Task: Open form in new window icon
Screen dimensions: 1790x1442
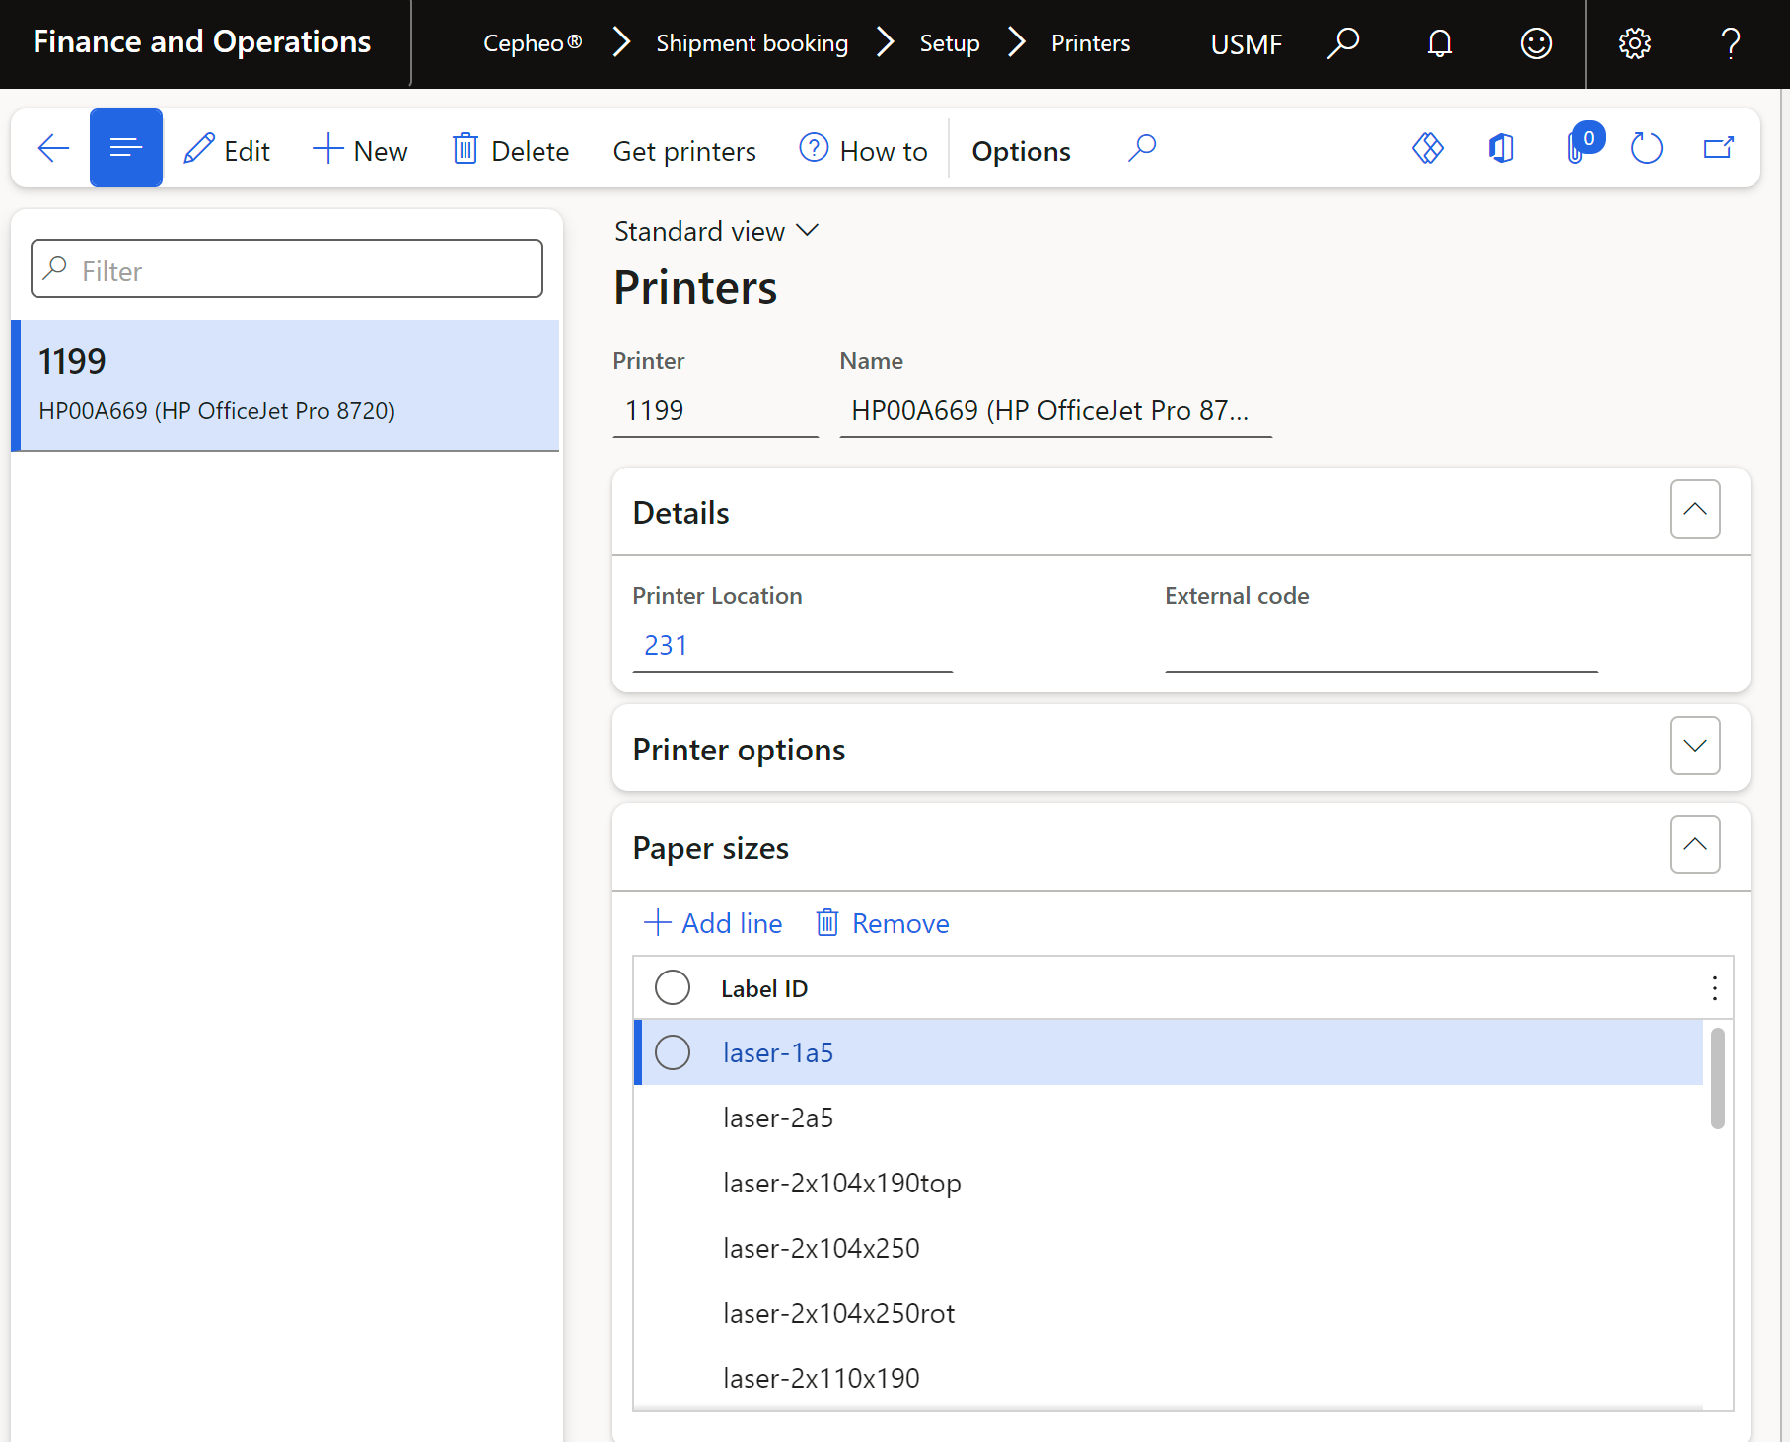Action: point(1718,149)
